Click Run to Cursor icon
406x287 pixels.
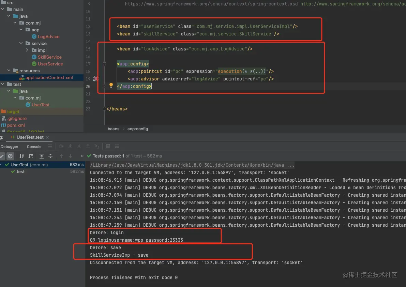click(97, 146)
